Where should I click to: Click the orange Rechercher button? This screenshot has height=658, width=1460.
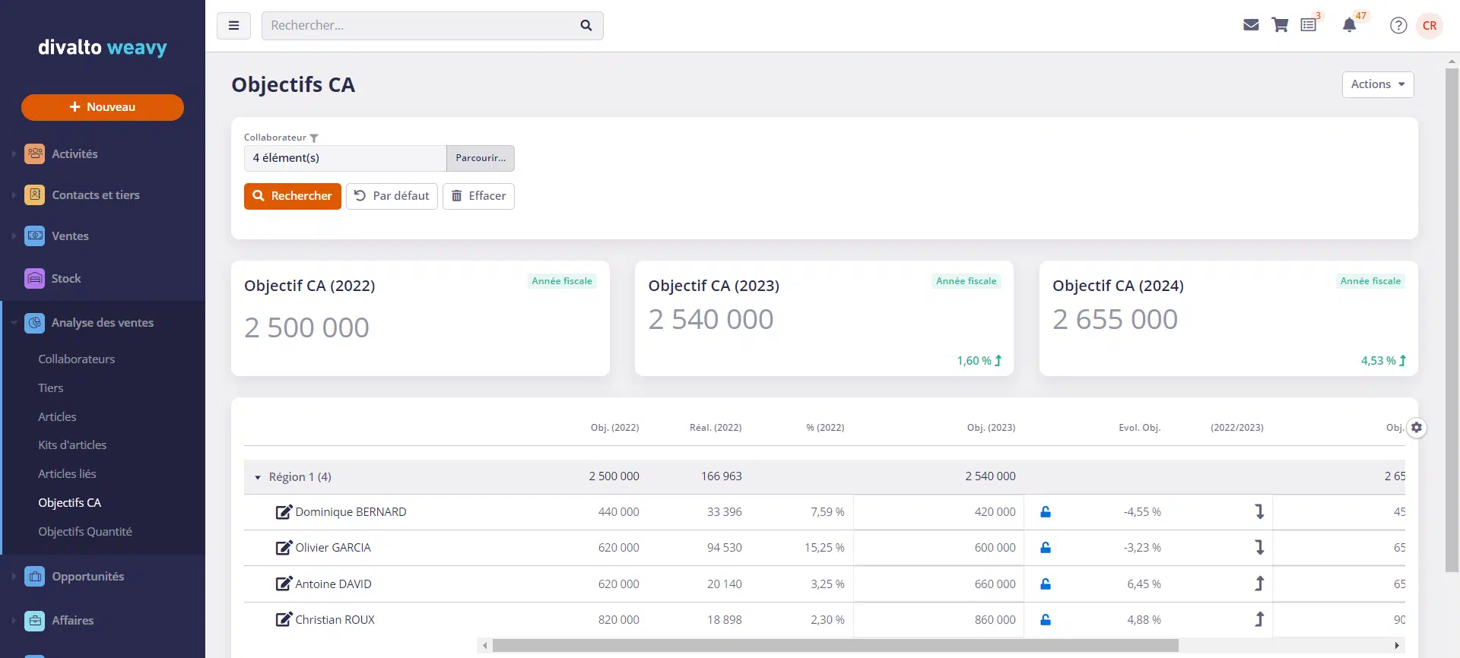point(292,196)
